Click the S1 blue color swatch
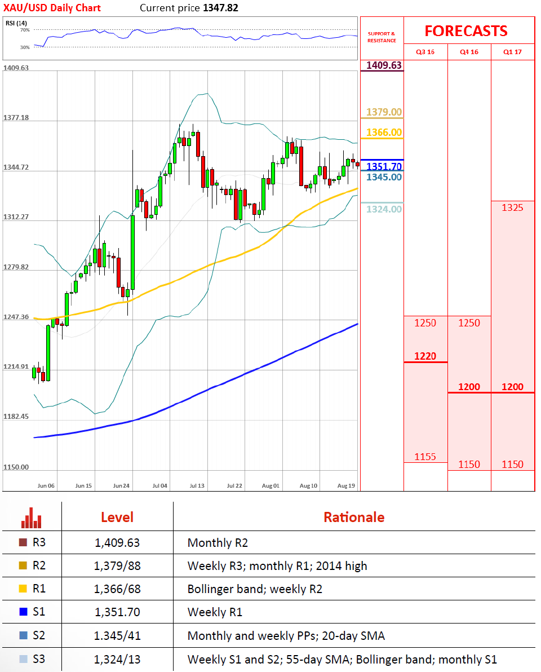The height and width of the screenshot is (672, 541). point(23,612)
